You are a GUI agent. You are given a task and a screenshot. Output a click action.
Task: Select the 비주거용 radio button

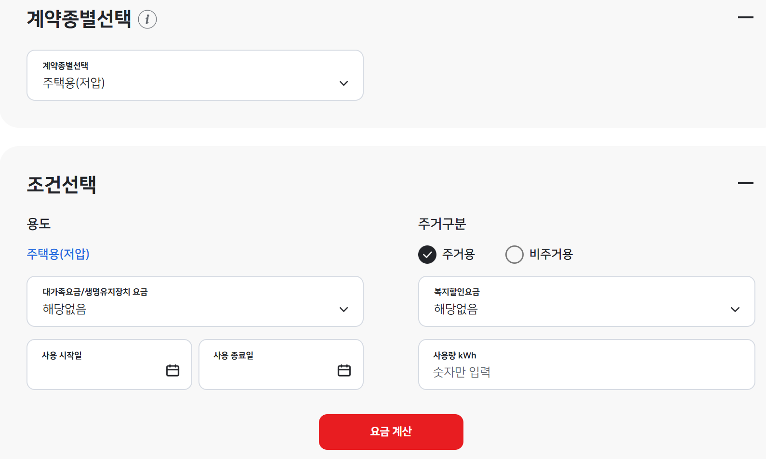(515, 255)
